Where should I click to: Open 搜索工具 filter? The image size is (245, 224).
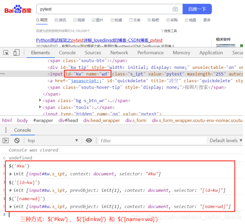point(169,31)
